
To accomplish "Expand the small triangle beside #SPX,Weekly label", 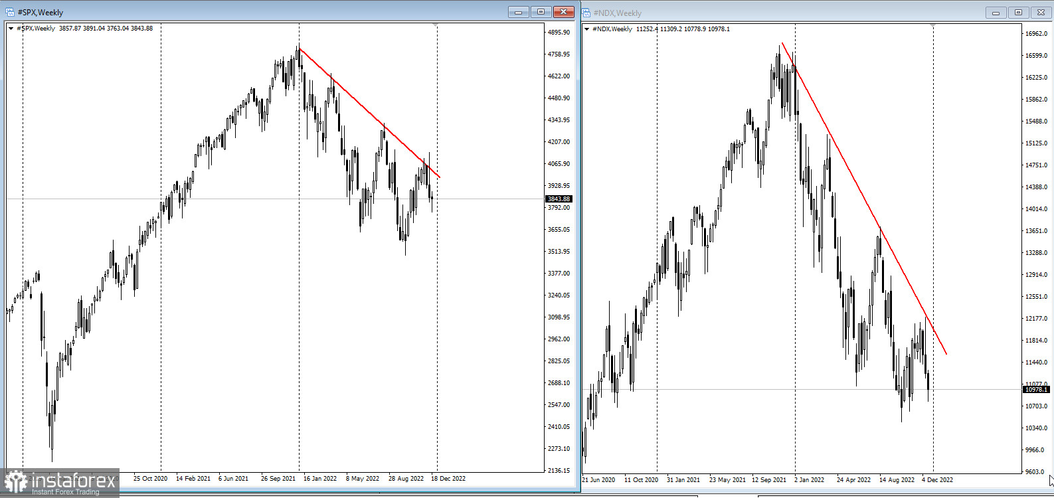I will (11, 29).
